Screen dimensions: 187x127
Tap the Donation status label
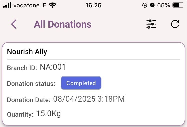31,84
